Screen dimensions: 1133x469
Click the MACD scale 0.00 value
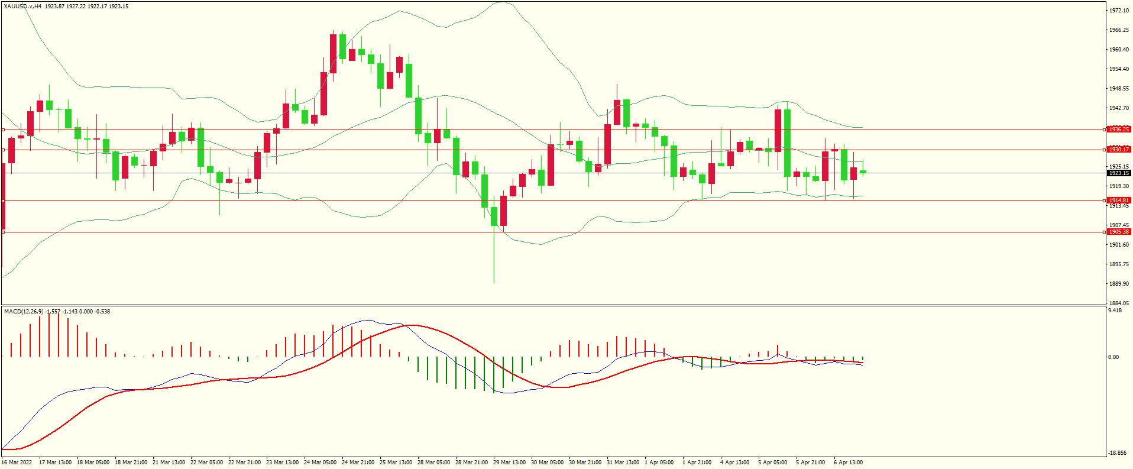pos(1113,357)
